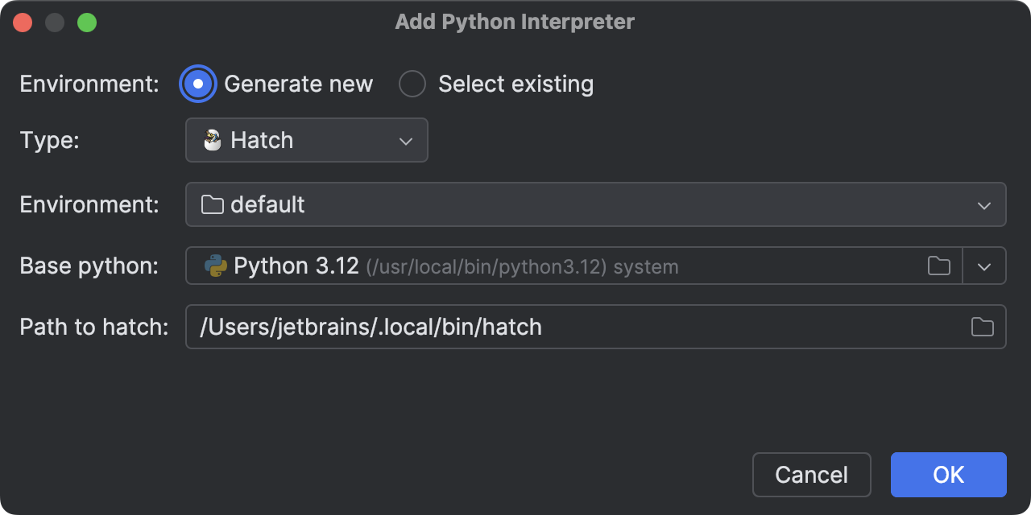Open the default Environment dropdown arrow
This screenshot has height=515, width=1031.
click(983, 205)
